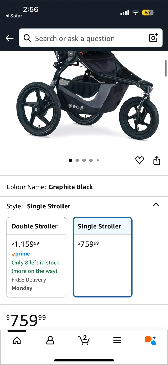This screenshot has height=365, width=168.
Task: Add stroller to wish list heart
Action: (139, 160)
